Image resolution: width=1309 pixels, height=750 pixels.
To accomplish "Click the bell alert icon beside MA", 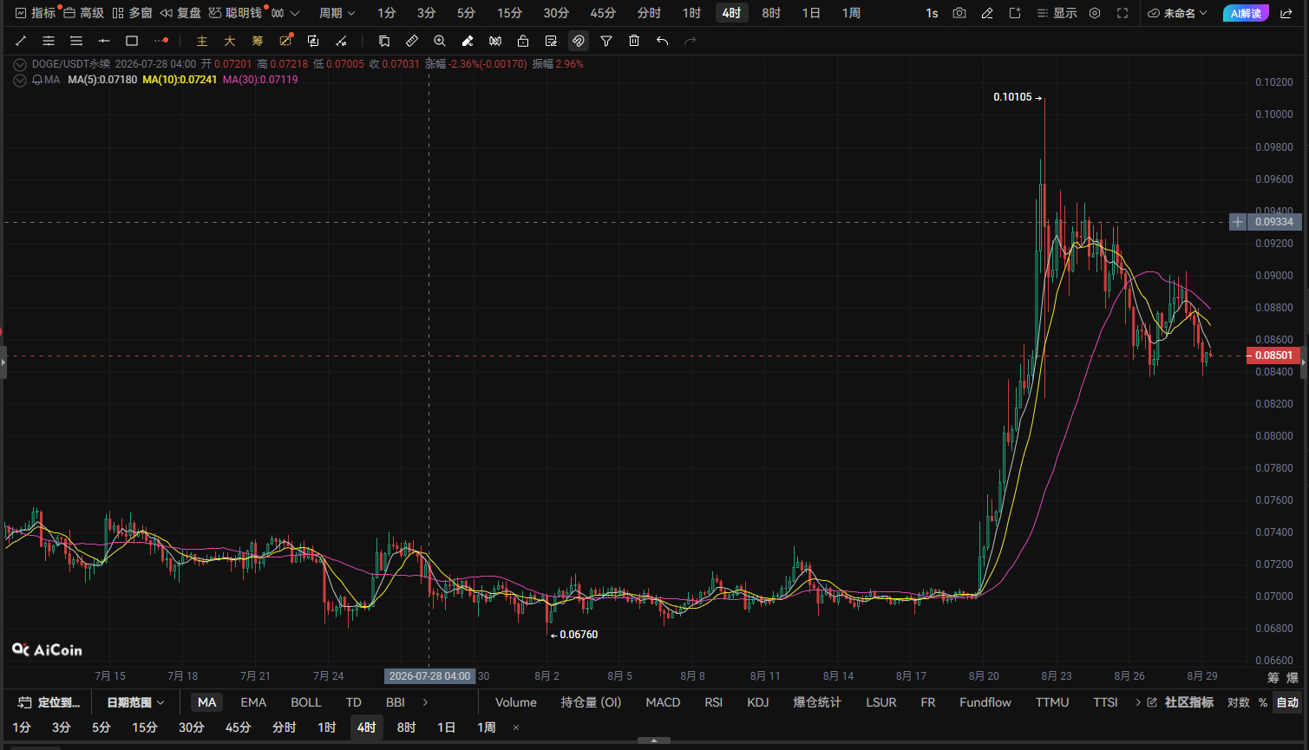I will point(37,80).
